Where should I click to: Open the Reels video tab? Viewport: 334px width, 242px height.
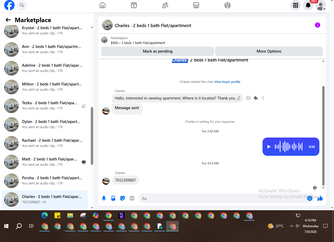point(134,5)
